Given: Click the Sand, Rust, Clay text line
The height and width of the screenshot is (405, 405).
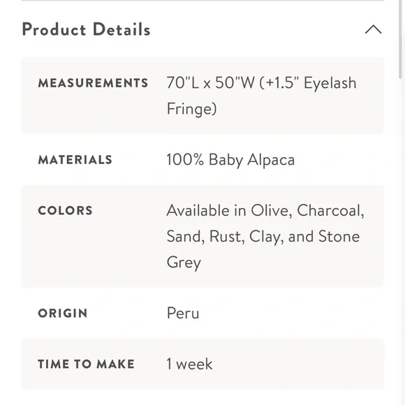Looking at the screenshot, I should [225, 237].
